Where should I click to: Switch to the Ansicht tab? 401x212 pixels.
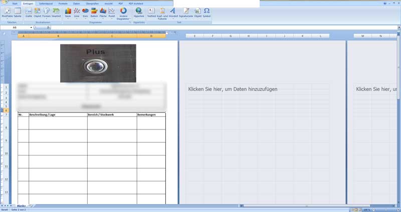click(108, 3)
